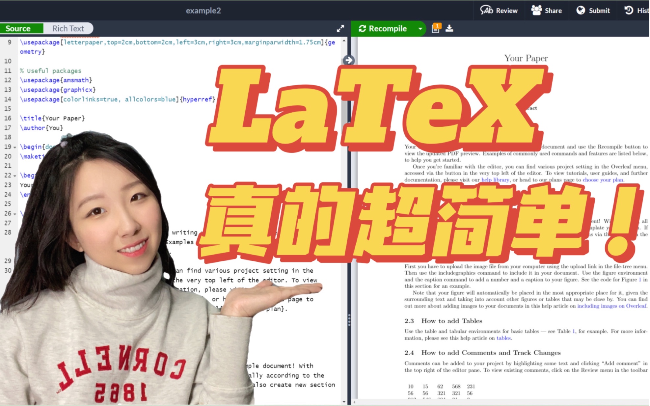
Task: Click the example2 project title
Action: click(203, 11)
